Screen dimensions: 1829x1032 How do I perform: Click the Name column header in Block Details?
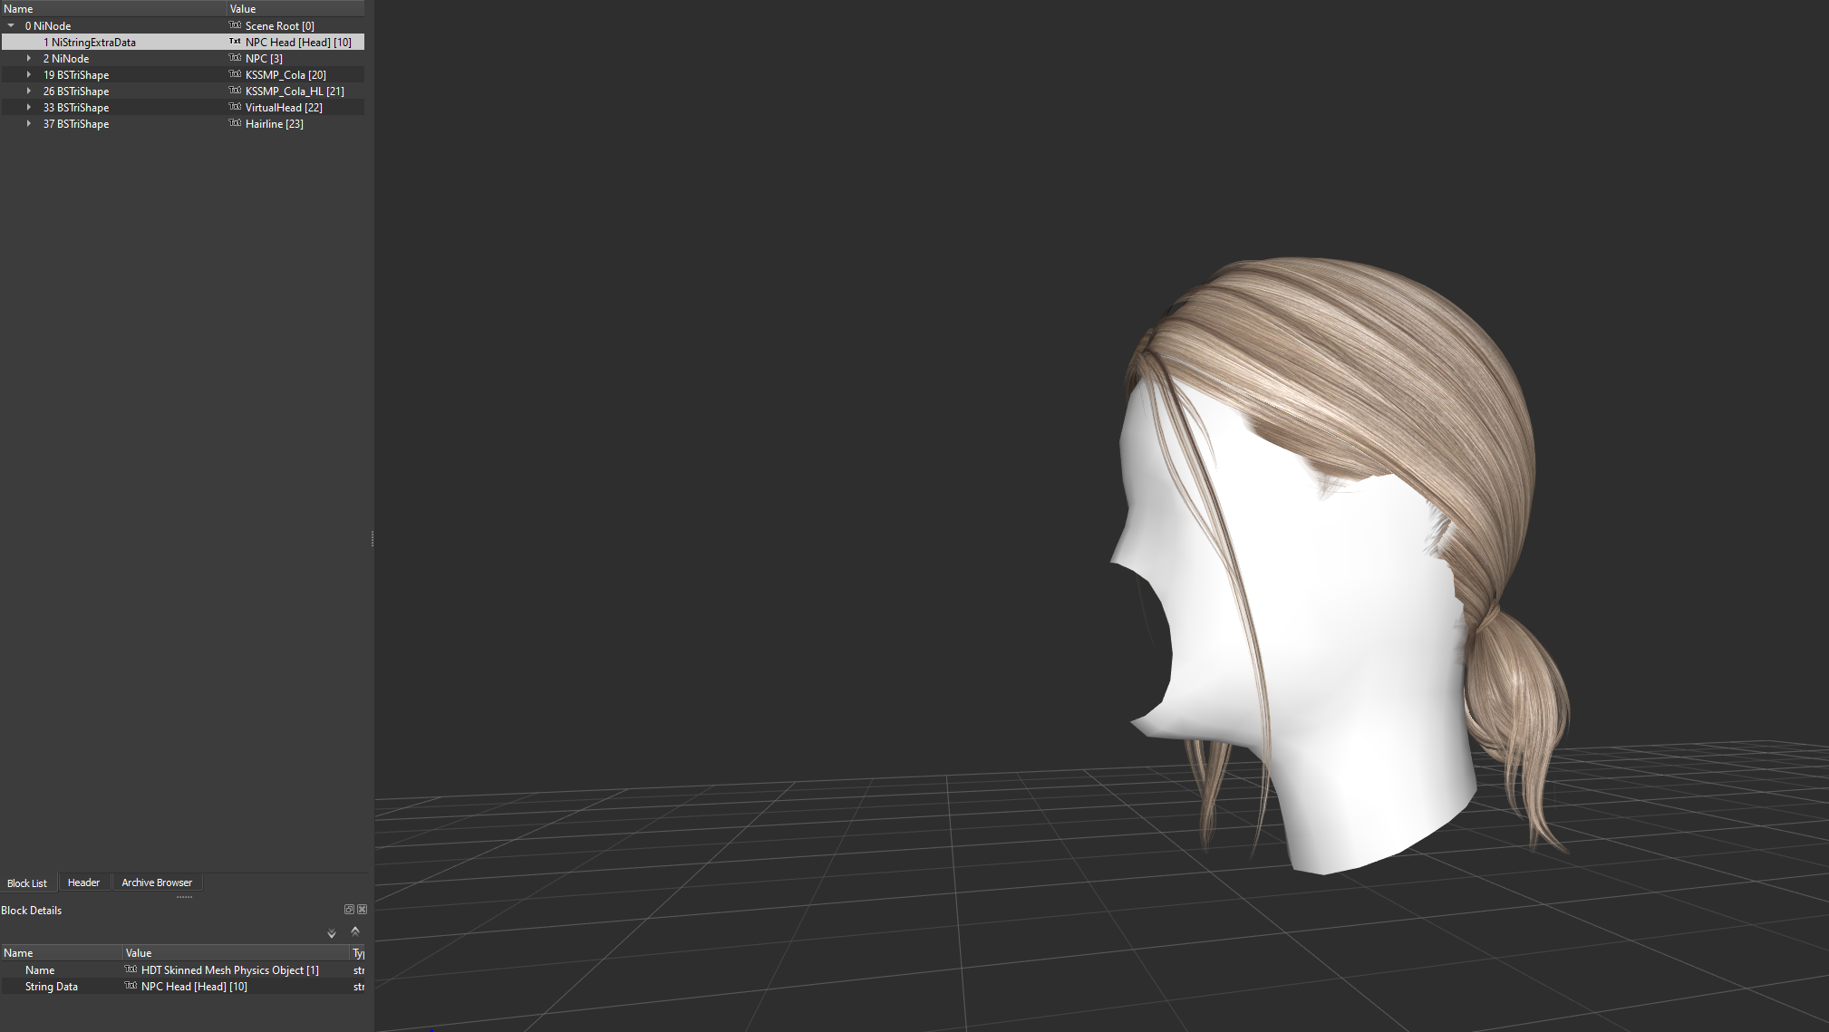62,953
